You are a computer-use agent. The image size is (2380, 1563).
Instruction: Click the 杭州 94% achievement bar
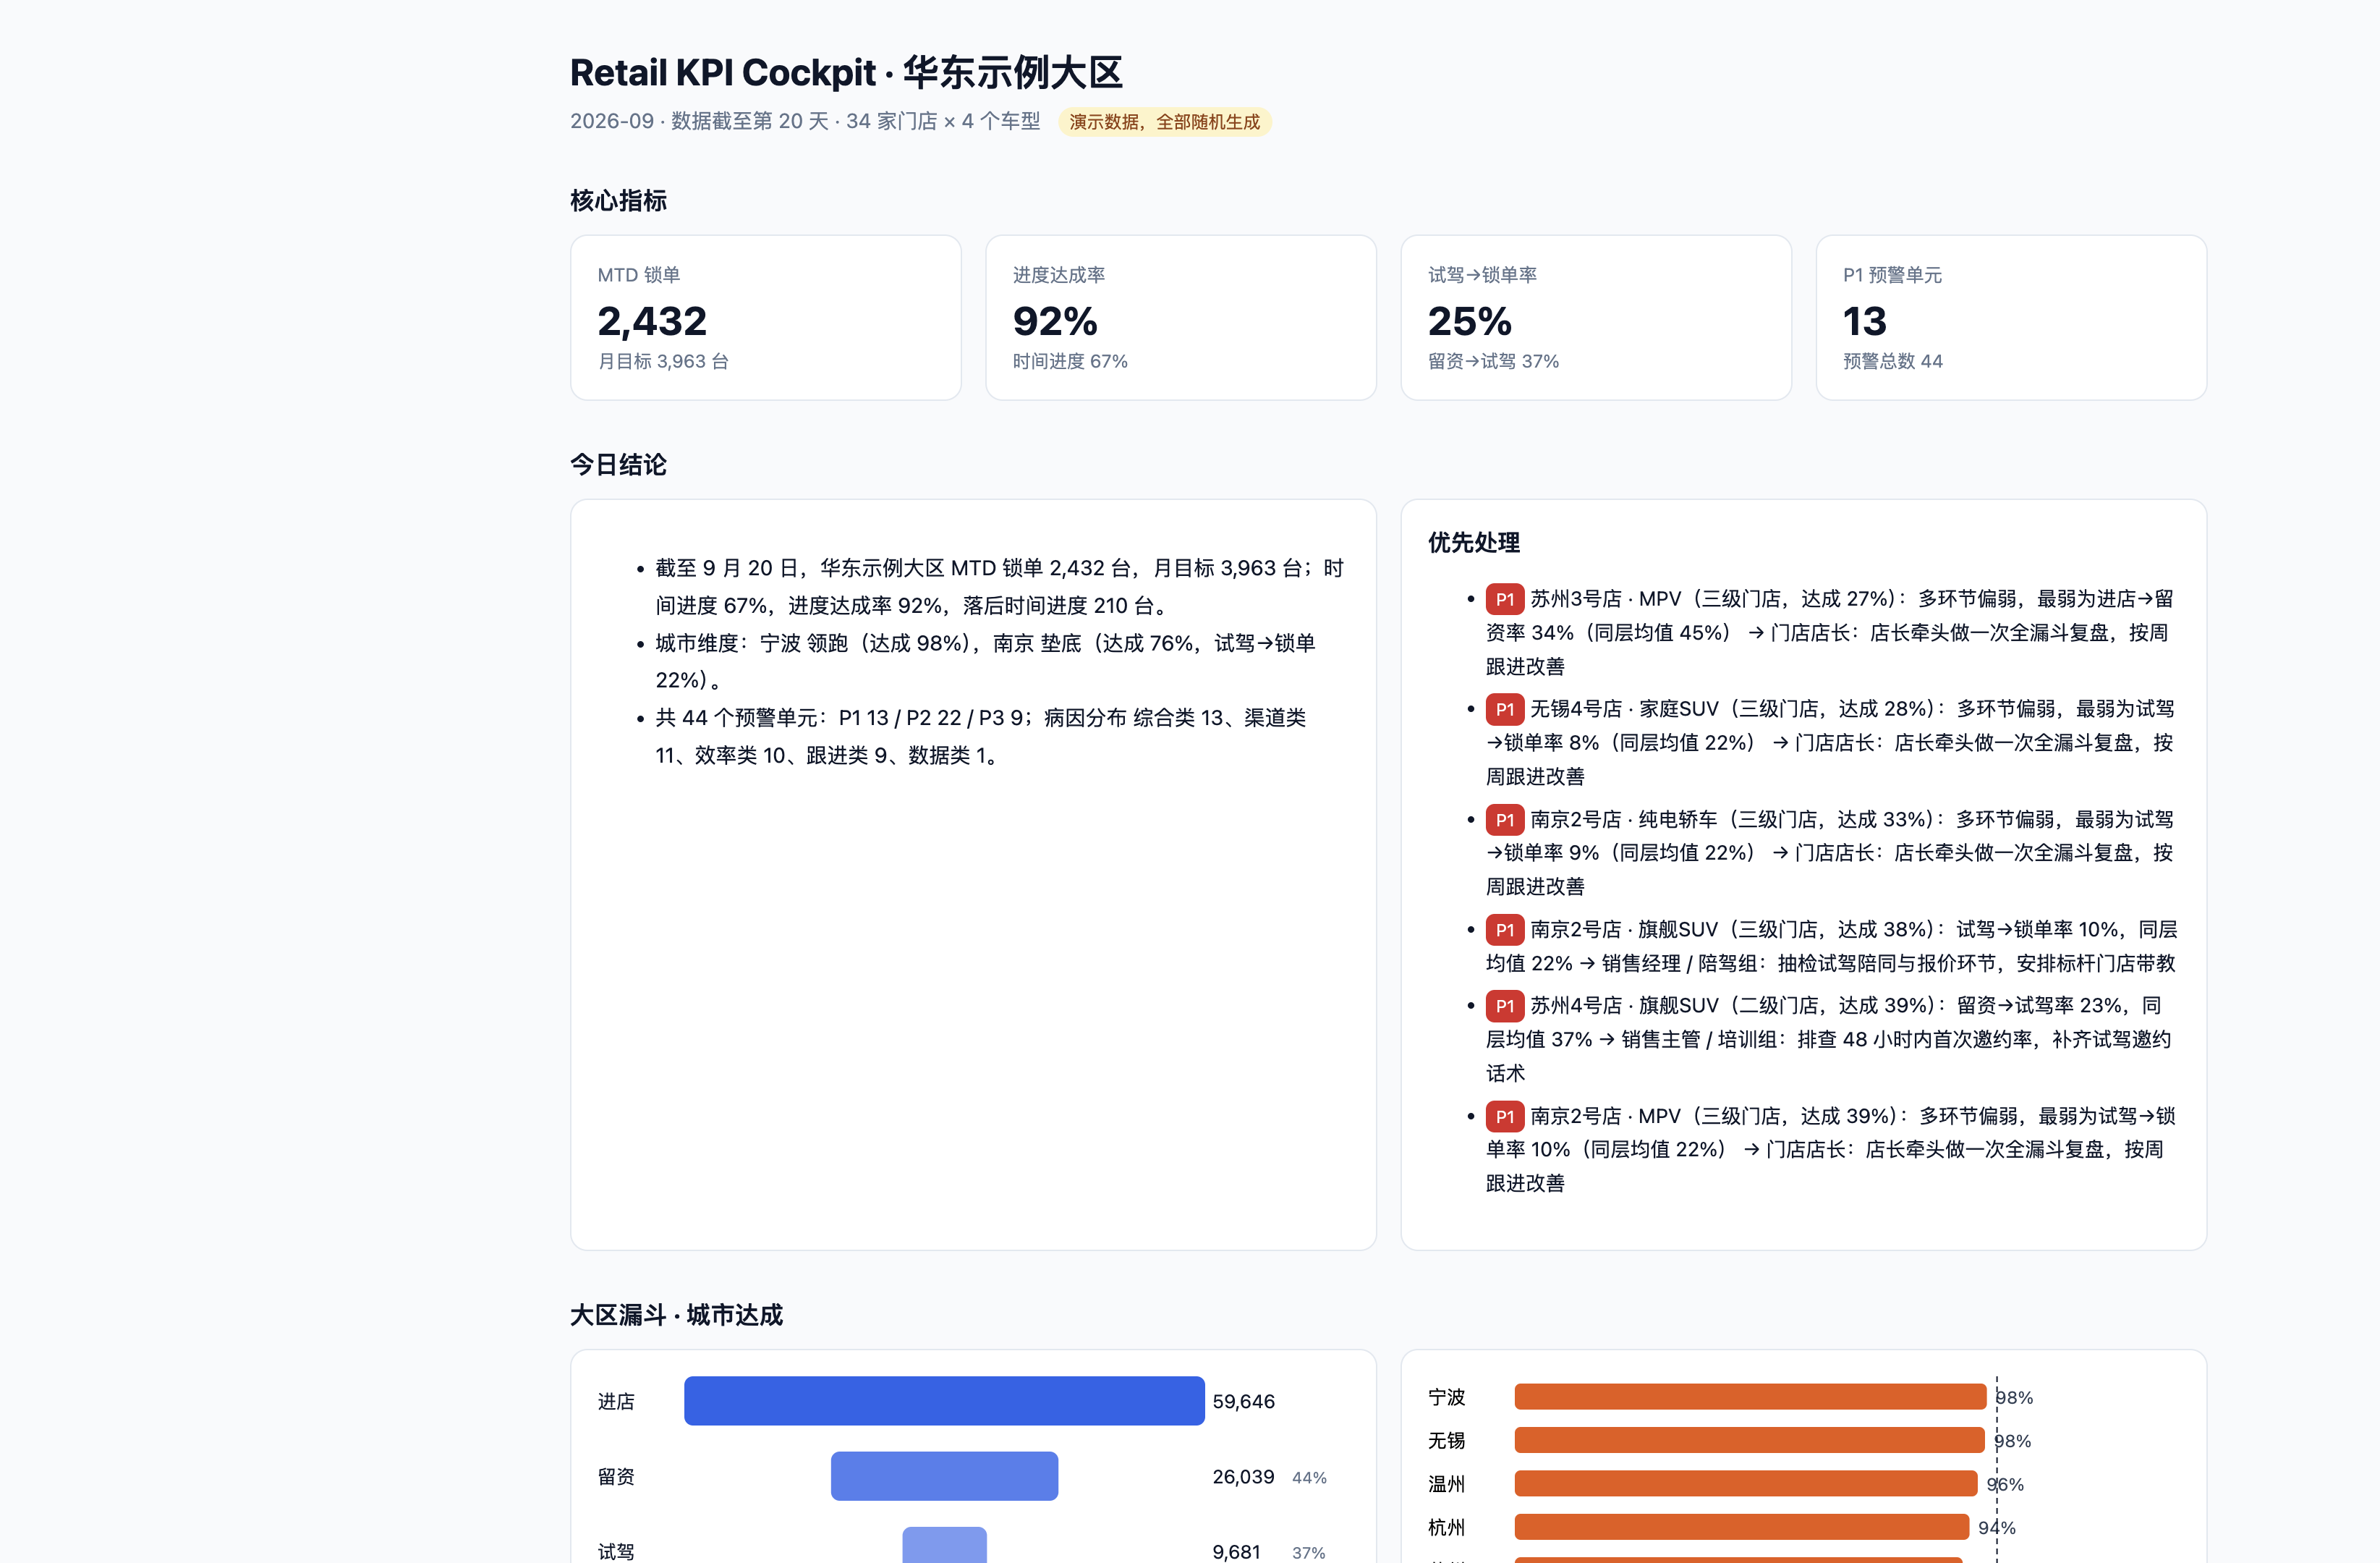pos(1742,1527)
